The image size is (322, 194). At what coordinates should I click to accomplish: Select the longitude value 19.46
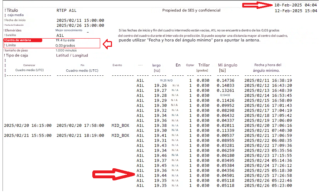(x=160, y=156)
